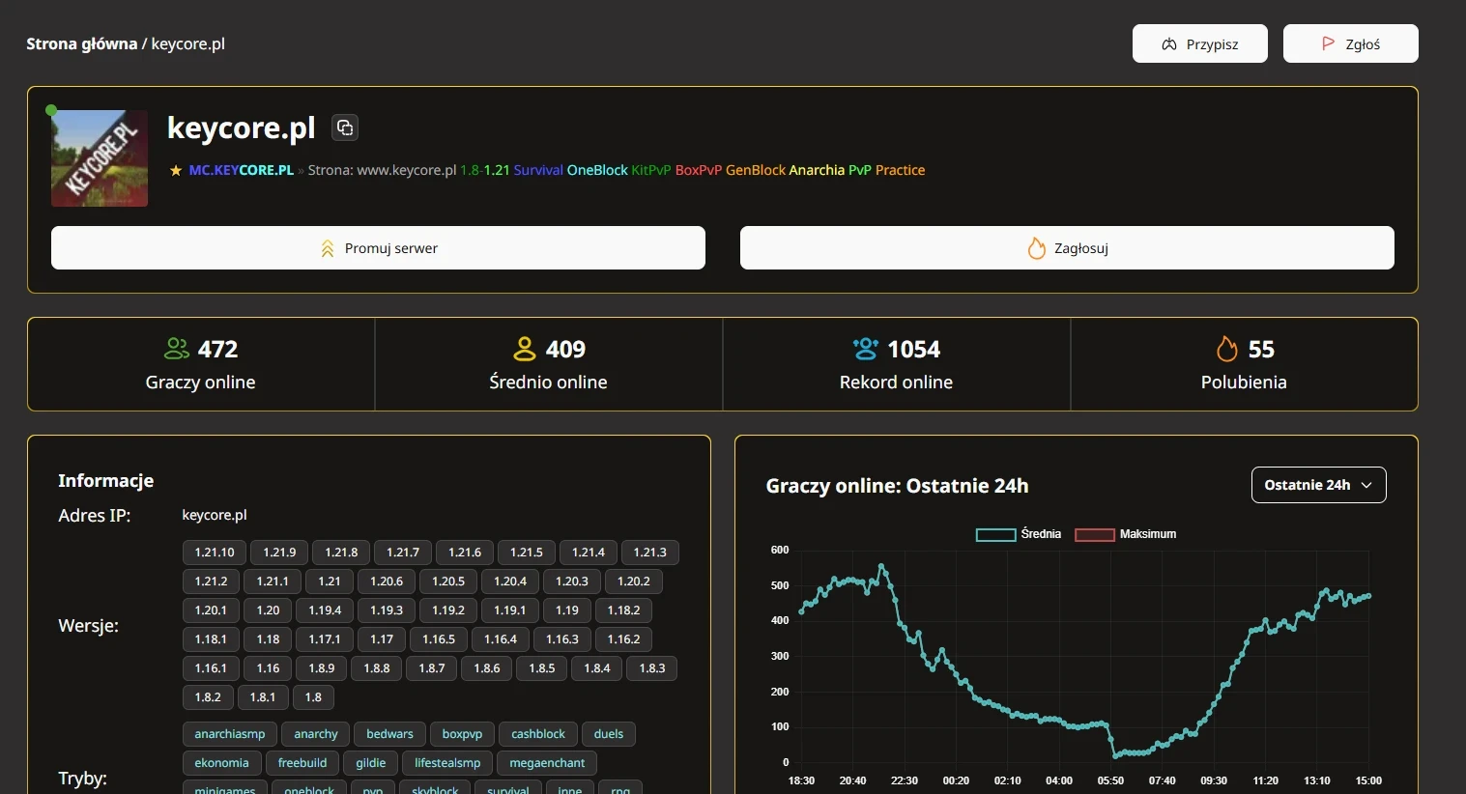Click the Graczy online: Ostatnie 24h heading
Image resolution: width=1466 pixels, height=794 pixels.
pos(897,486)
